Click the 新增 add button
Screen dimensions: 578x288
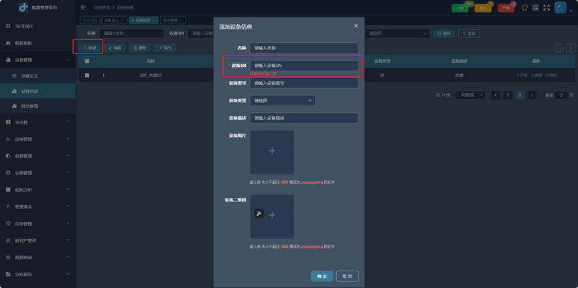90,48
